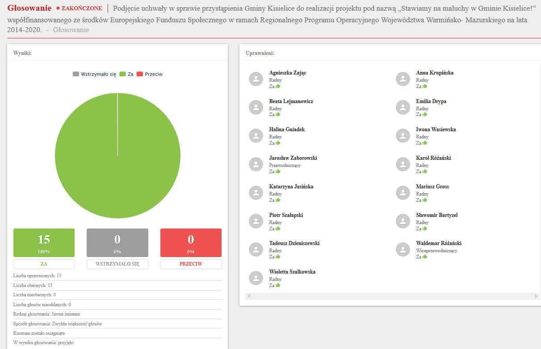Click the name Tadeusz Dzieniszewski
Image resolution: width=541 pixels, height=349 pixels.
click(294, 243)
